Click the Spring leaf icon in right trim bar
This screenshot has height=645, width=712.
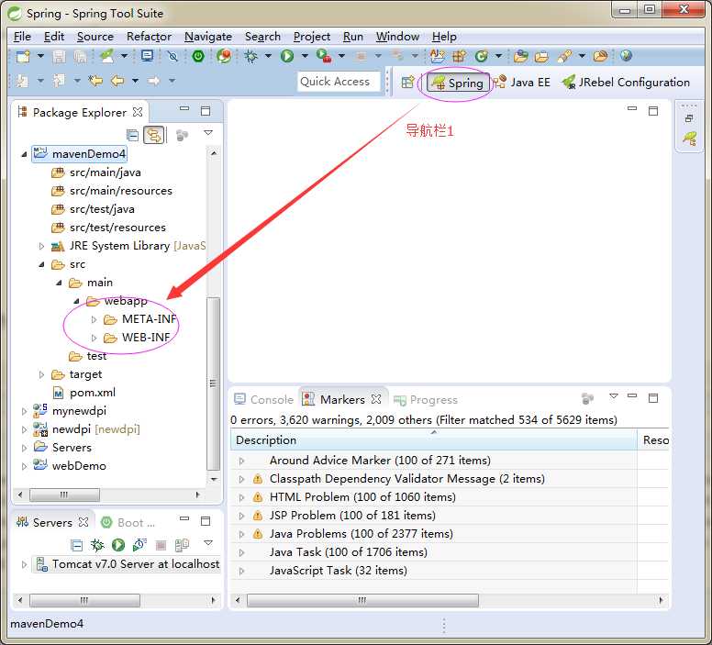pyautogui.click(x=689, y=139)
